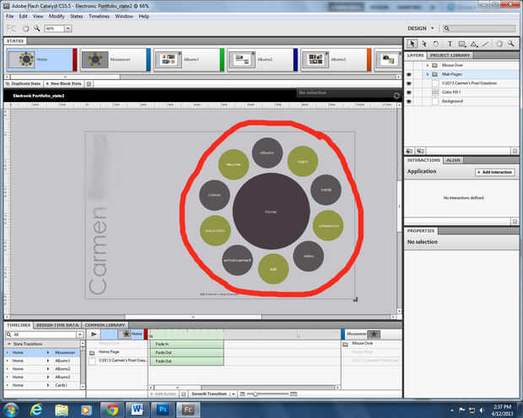523x418 pixels.
Task: Click the Fade In effect bar
Action: click(x=186, y=344)
